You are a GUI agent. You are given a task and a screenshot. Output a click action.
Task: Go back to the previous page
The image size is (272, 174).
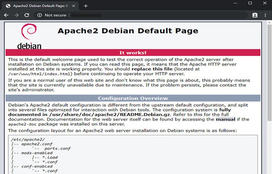click(x=6, y=15)
